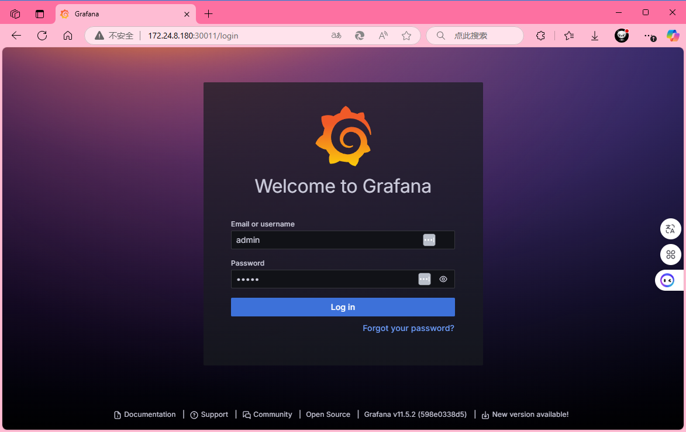This screenshot has height=432, width=686.
Task: Click the Edge swirl icon in address bar
Action: click(x=360, y=36)
